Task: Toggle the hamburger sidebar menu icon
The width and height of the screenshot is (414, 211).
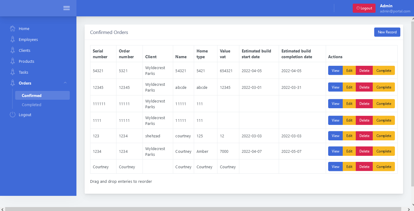Action: [x=66, y=8]
